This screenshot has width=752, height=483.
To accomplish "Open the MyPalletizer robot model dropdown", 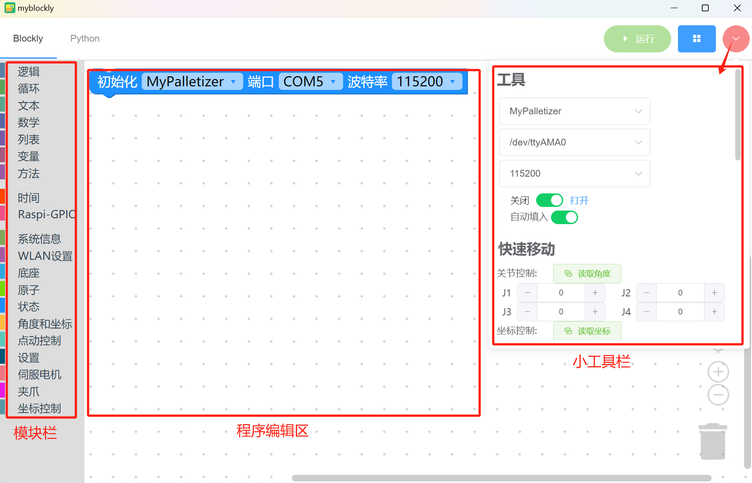I will pyautogui.click(x=574, y=111).
